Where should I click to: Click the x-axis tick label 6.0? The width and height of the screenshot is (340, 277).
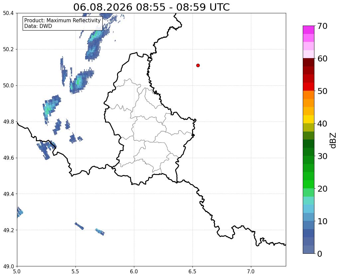click(x=134, y=271)
